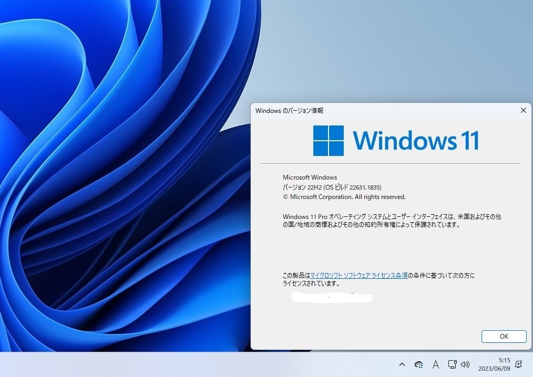Screen dimensions: 533x377
Task: Open notification center via the bell icon
Action: 518,364
